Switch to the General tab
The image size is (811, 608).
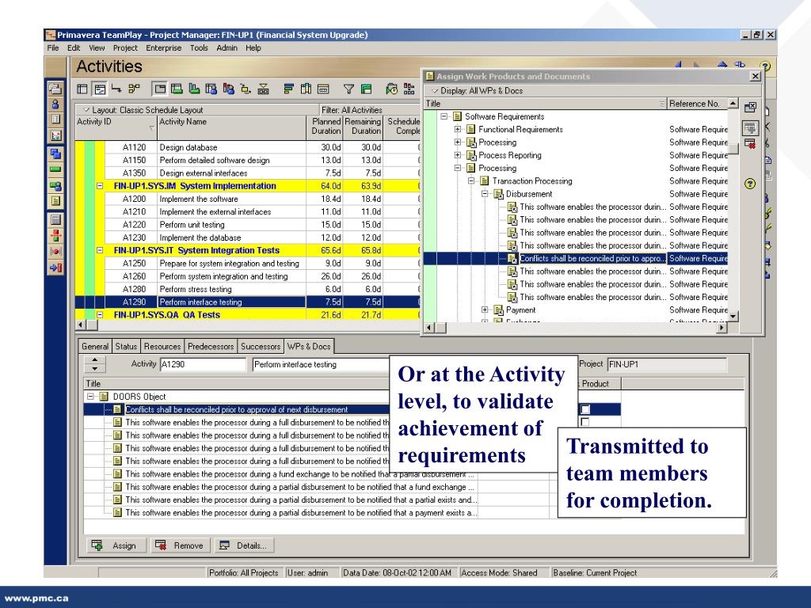pos(95,347)
